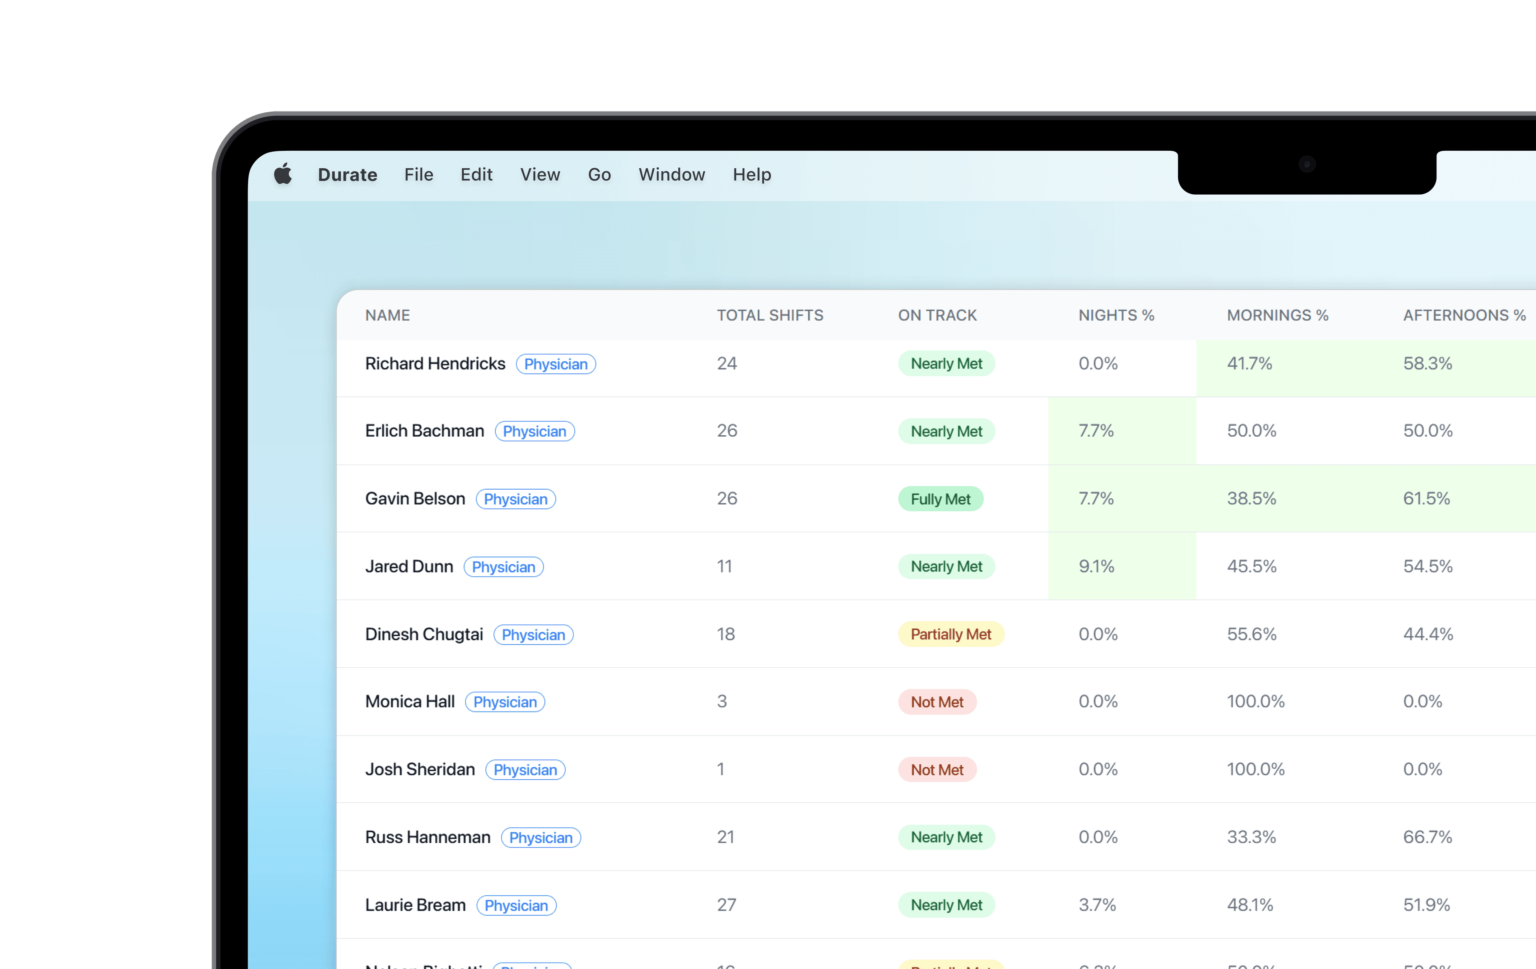This screenshot has height=969, width=1536.
Task: Open the Go menu
Action: pos(599,175)
